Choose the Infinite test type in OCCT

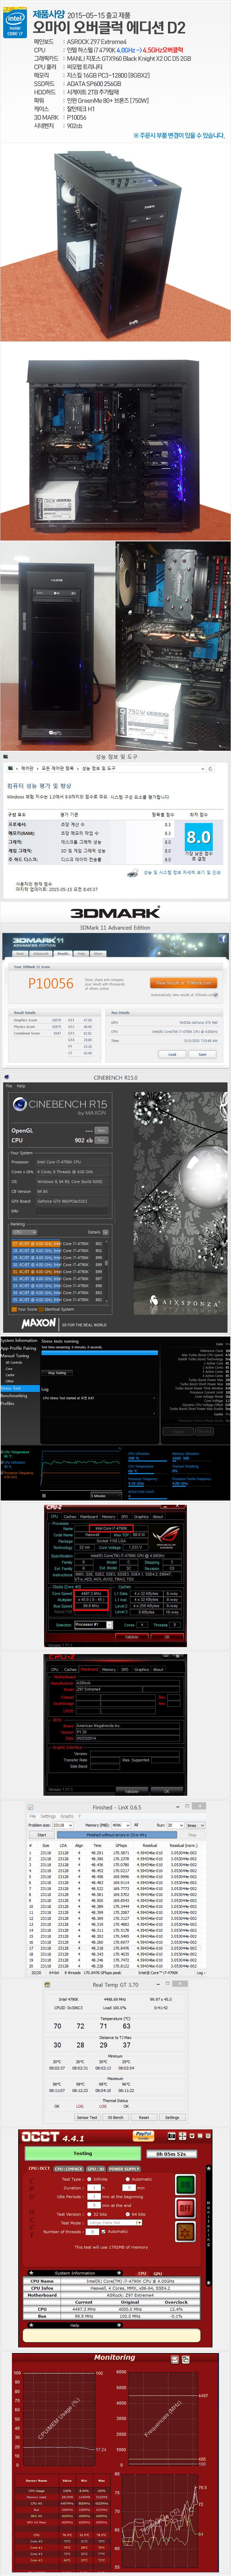[x=98, y=2178]
